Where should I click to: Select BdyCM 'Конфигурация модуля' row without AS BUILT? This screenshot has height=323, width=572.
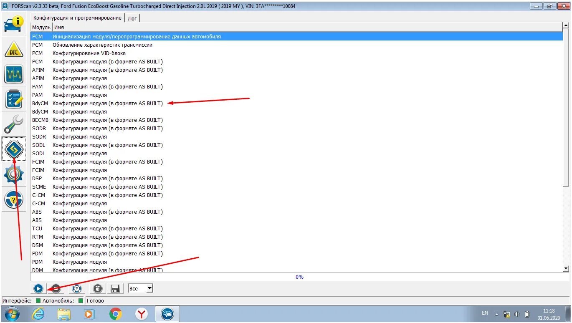tap(296, 111)
